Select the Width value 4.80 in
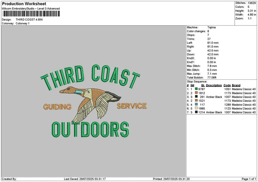The image size is (258, 182). pyautogui.click(x=252, y=15)
